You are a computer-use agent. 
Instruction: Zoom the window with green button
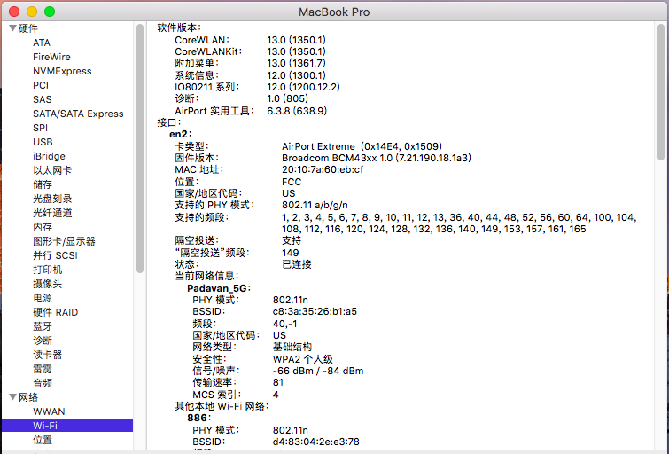[x=50, y=12]
